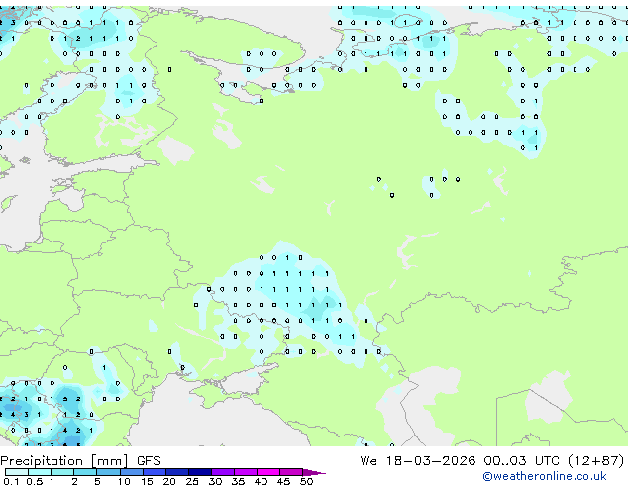Viewport: 628px width, 485px height.
Task: Click the '(12+87)' forecast run label
Action: [596, 461]
